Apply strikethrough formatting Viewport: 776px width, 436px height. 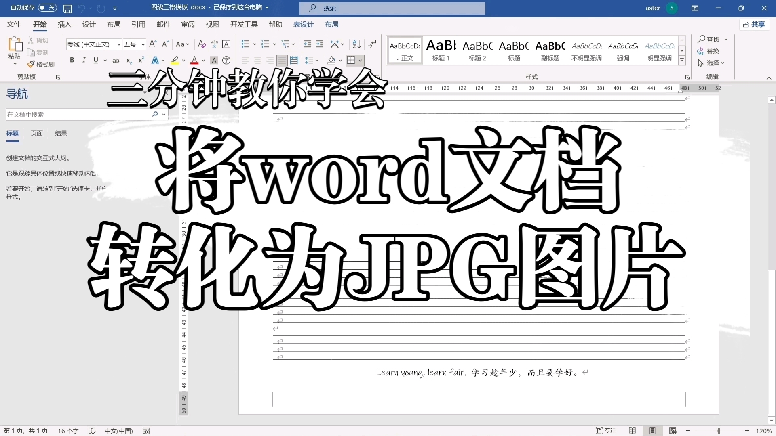point(116,60)
